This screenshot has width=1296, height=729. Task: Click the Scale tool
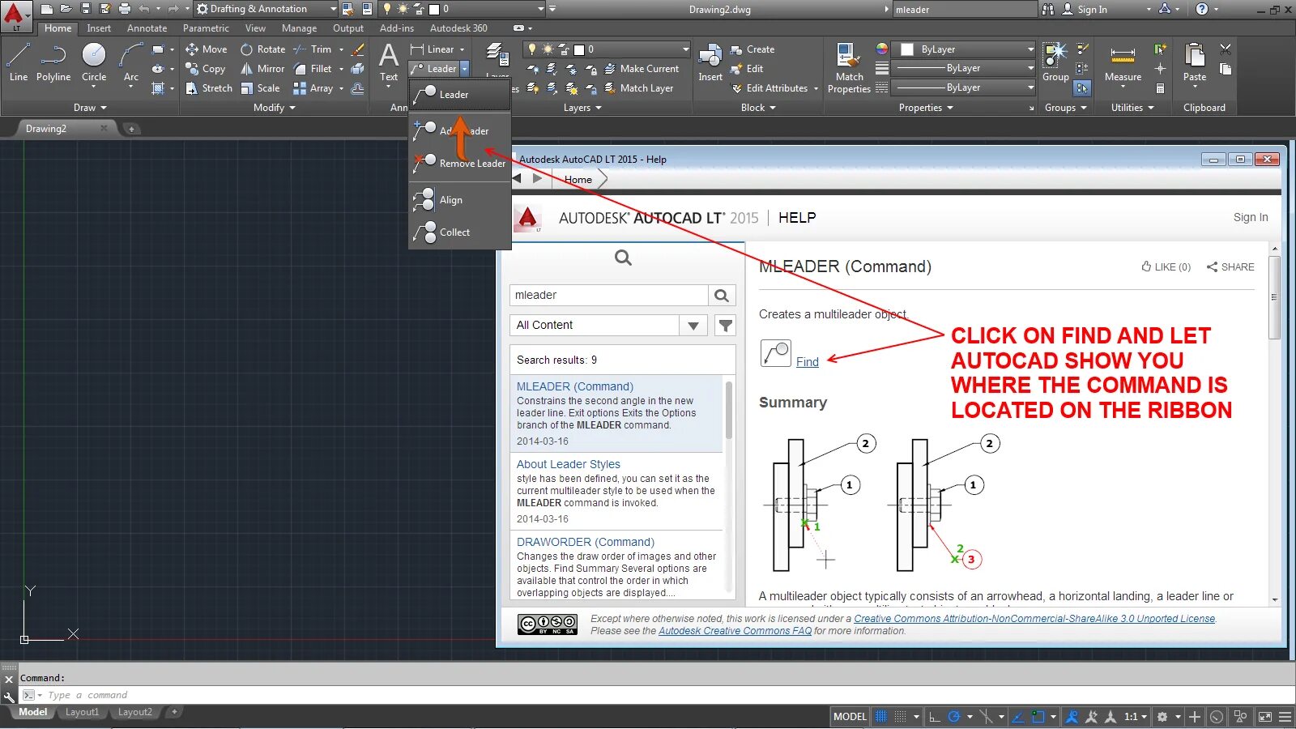[260, 88]
